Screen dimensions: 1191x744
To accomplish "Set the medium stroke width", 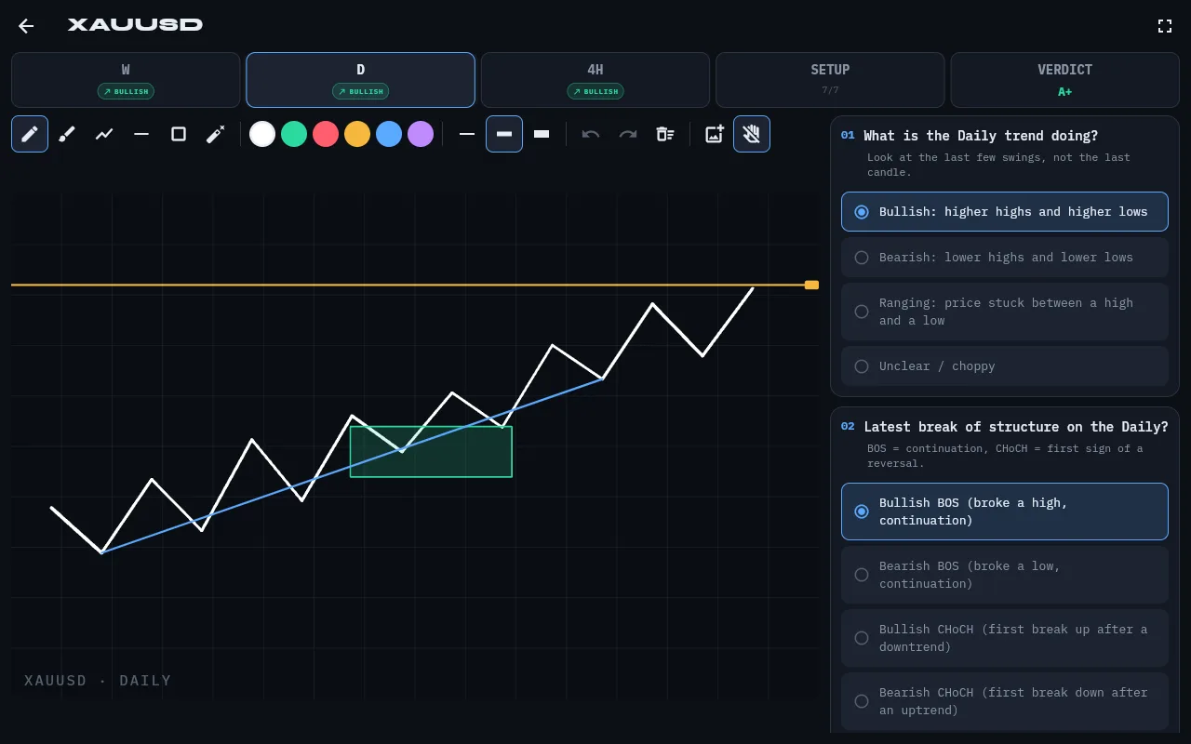I will (504, 134).
